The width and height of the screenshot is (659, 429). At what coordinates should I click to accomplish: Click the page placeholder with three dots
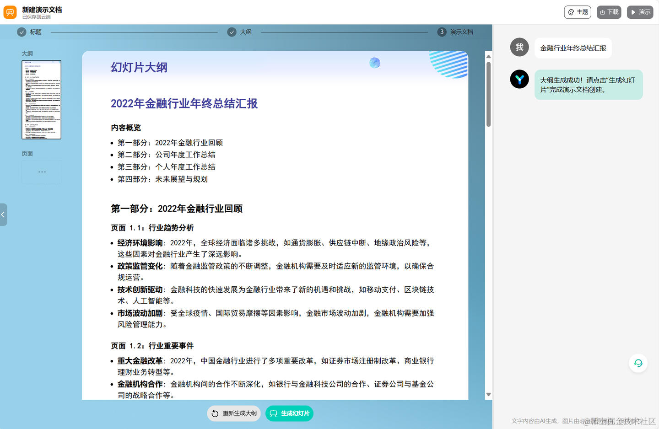tap(42, 172)
